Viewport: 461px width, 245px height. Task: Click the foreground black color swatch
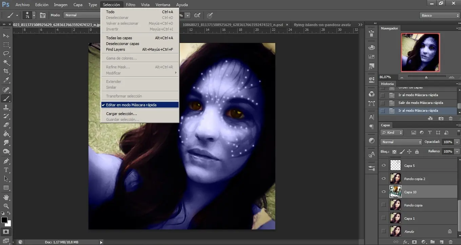4,220
